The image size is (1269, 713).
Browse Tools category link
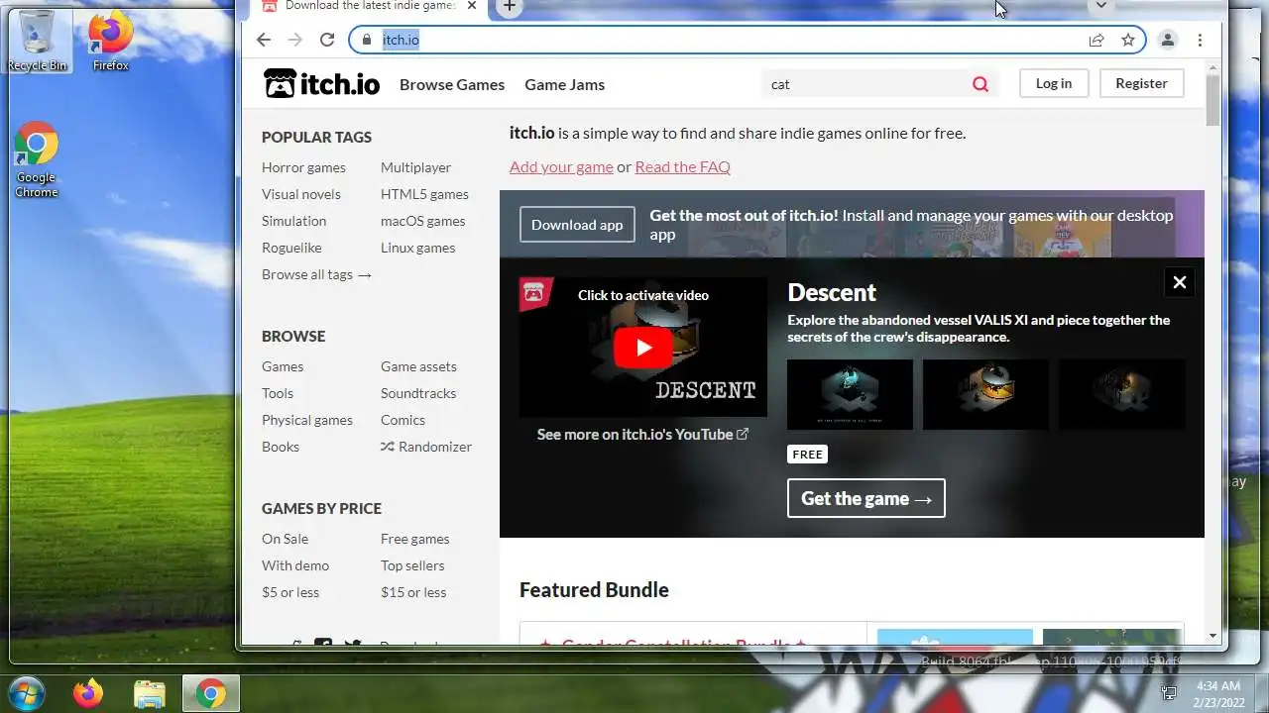pyautogui.click(x=278, y=393)
